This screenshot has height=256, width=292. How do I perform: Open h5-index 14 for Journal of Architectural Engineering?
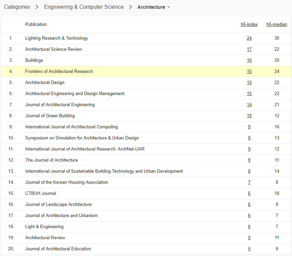coord(249,104)
